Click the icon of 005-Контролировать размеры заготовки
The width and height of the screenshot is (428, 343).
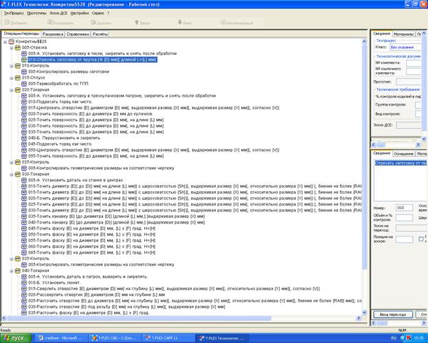(x=24, y=71)
